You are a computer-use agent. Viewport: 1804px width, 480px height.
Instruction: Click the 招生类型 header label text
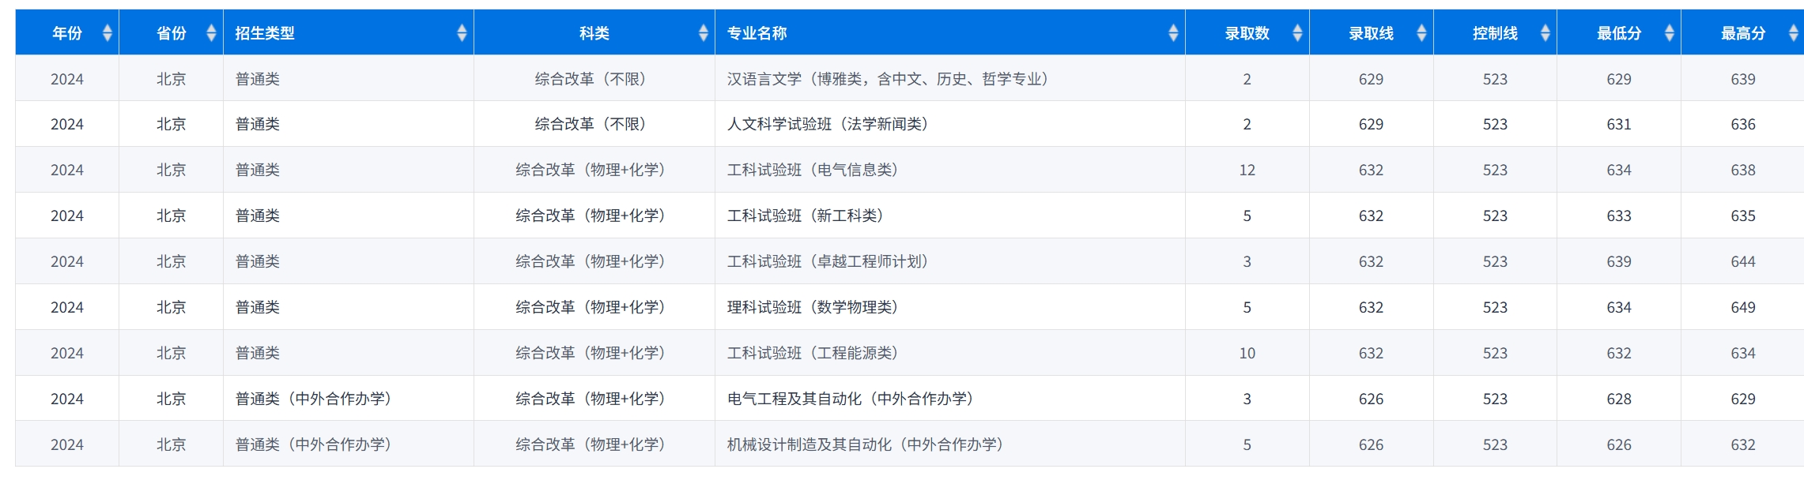(x=265, y=33)
